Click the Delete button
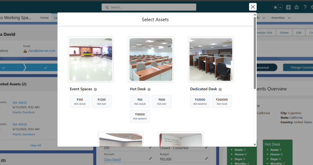Screen dimensions: 313x165 [x=284, y=33]
